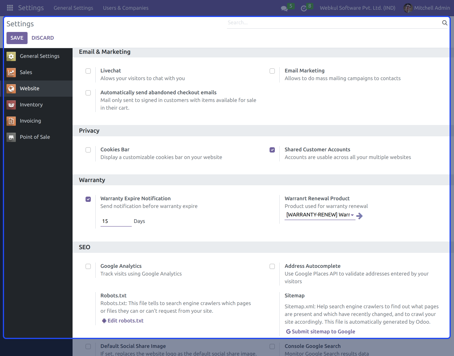Open the Mitchell Admin user menu

pos(427,8)
